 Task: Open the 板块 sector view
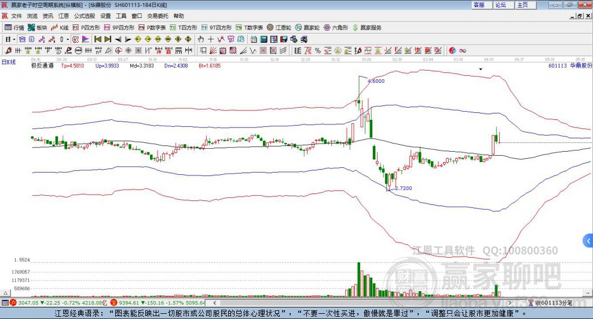point(37,28)
